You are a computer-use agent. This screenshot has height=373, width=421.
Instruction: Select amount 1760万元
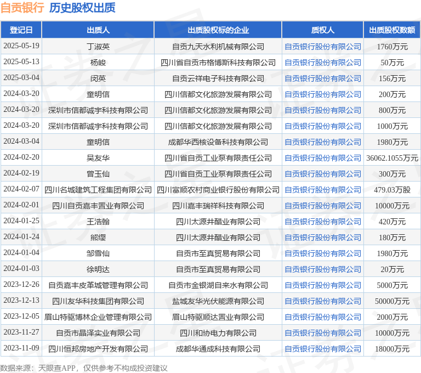point(392,47)
